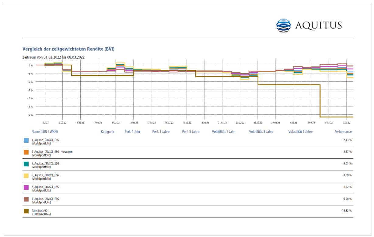
Task: Click the 7.03.22 date label on chart axis
Action: (x=347, y=123)
